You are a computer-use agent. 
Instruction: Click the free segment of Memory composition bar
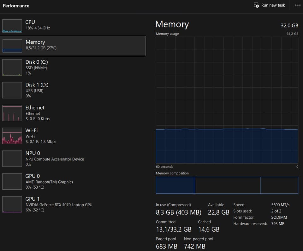pyautogui.click(x=279, y=185)
